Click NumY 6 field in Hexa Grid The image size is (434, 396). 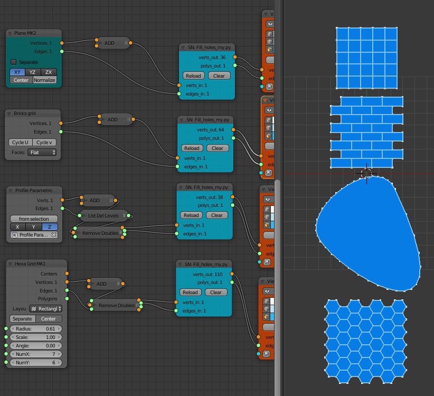coord(36,363)
